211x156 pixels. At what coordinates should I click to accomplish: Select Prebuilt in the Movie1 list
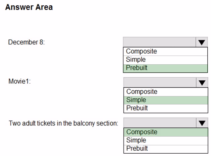166,108
